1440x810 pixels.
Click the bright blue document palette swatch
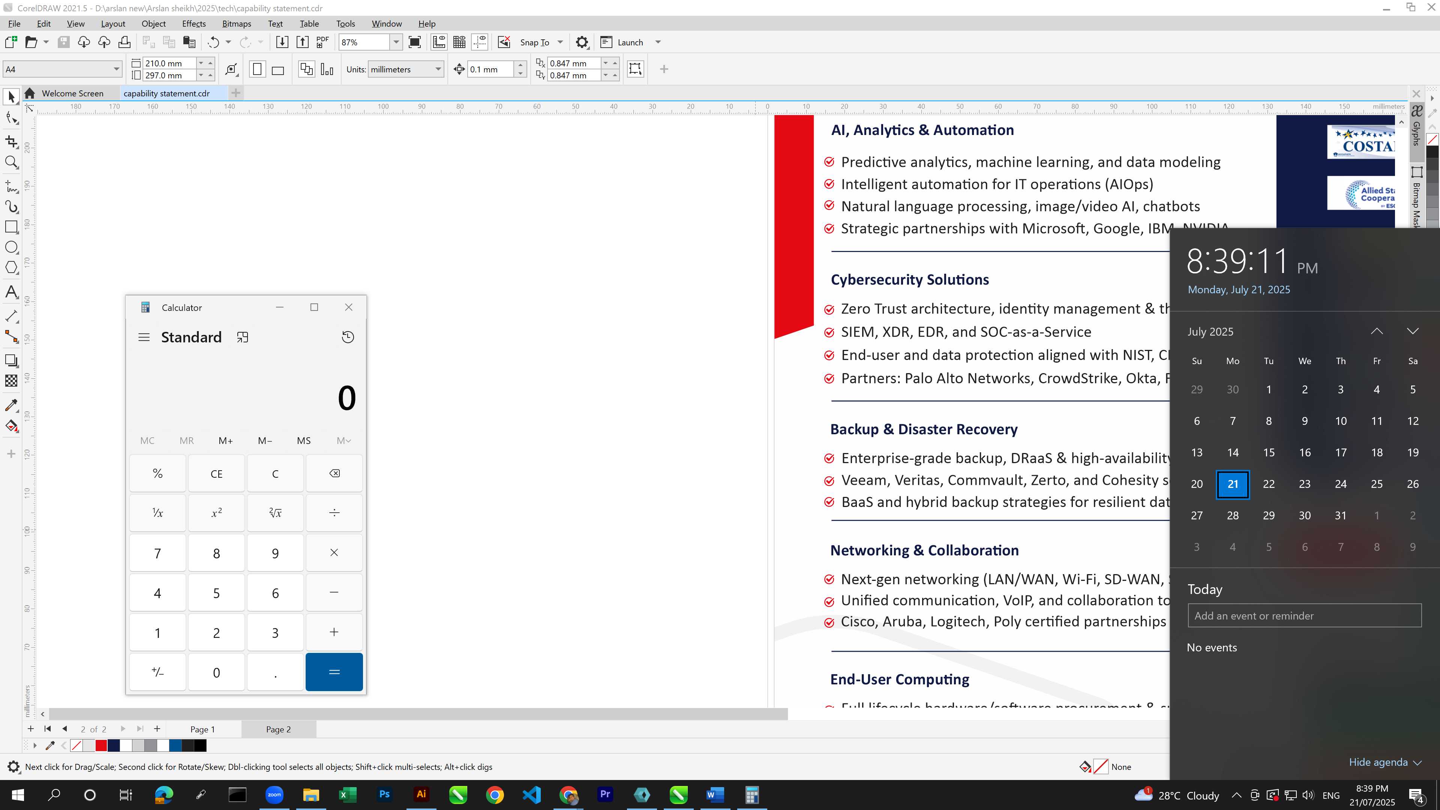point(175,745)
